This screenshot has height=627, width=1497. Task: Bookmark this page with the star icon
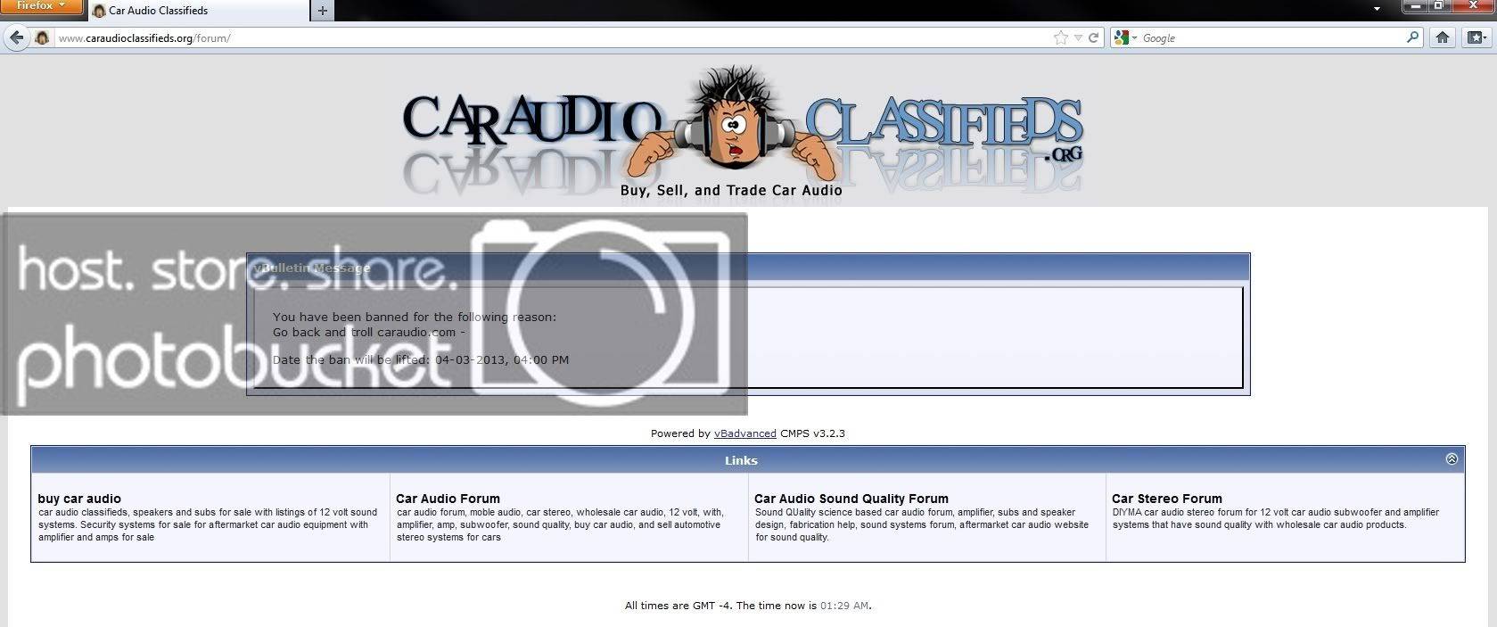[1061, 37]
